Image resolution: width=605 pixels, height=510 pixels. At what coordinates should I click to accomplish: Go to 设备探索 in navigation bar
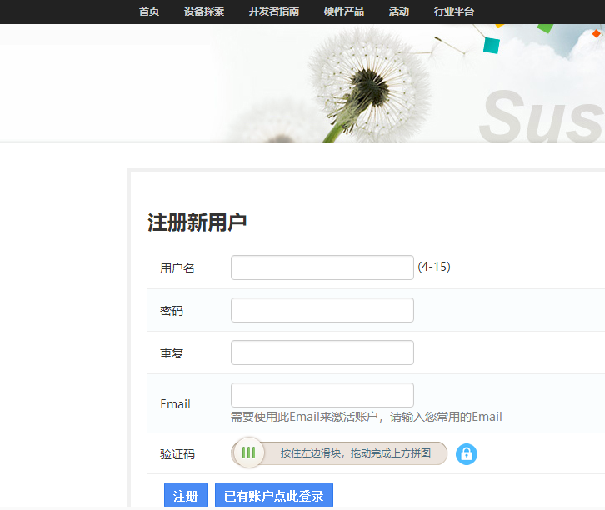pyautogui.click(x=203, y=12)
